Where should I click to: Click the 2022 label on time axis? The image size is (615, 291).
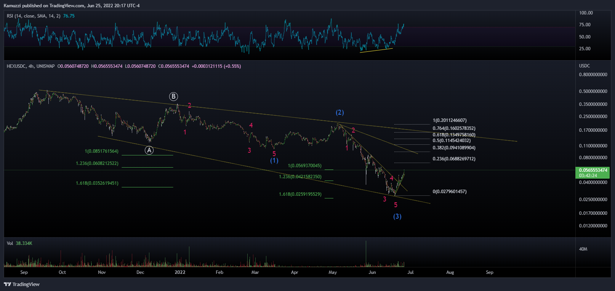tap(180, 272)
